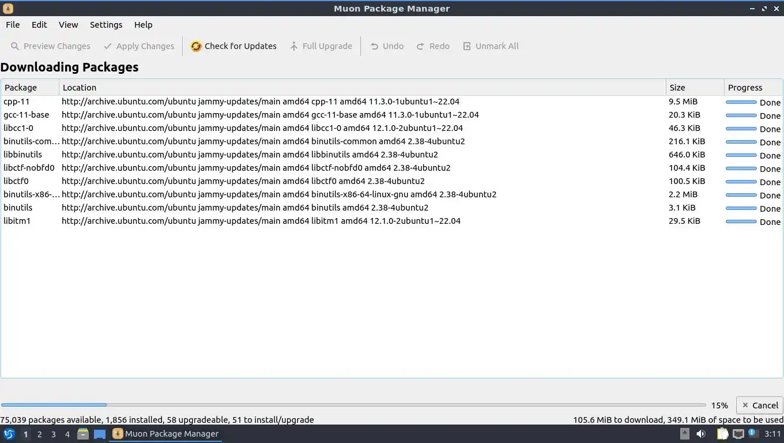Click the cpp-11 row progress bar

point(741,102)
